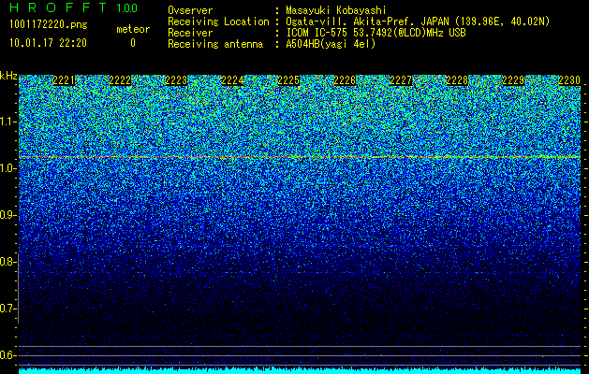Click the 2222 time marker
The image size is (589, 374).
(x=120, y=80)
